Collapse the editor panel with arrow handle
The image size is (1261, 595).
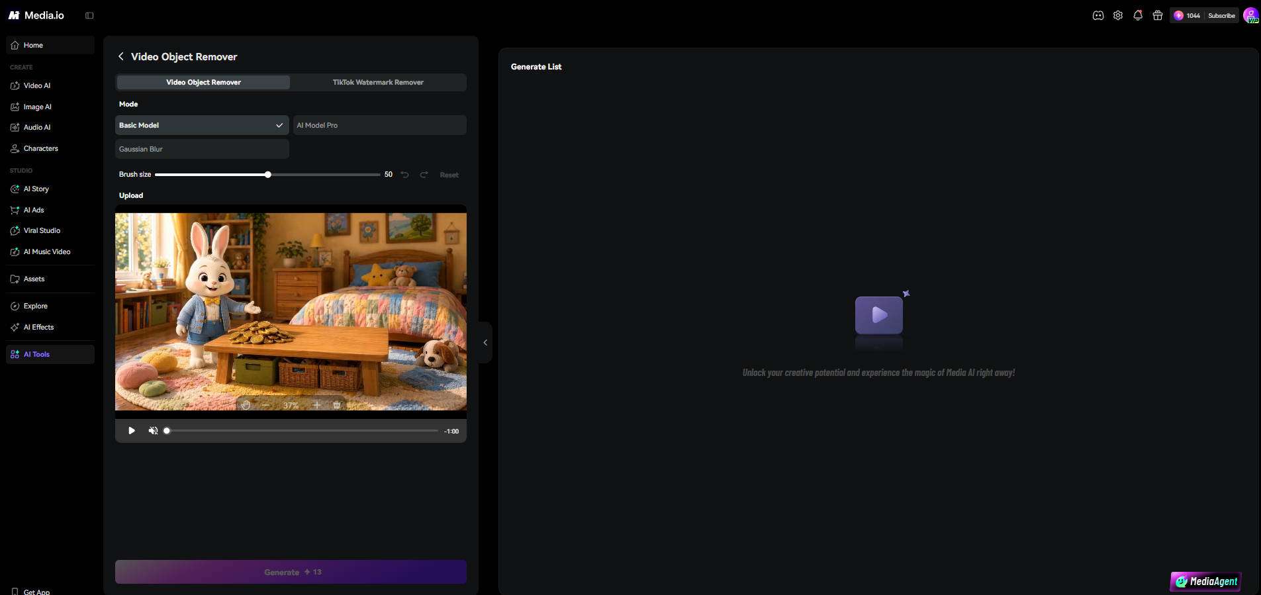[485, 342]
